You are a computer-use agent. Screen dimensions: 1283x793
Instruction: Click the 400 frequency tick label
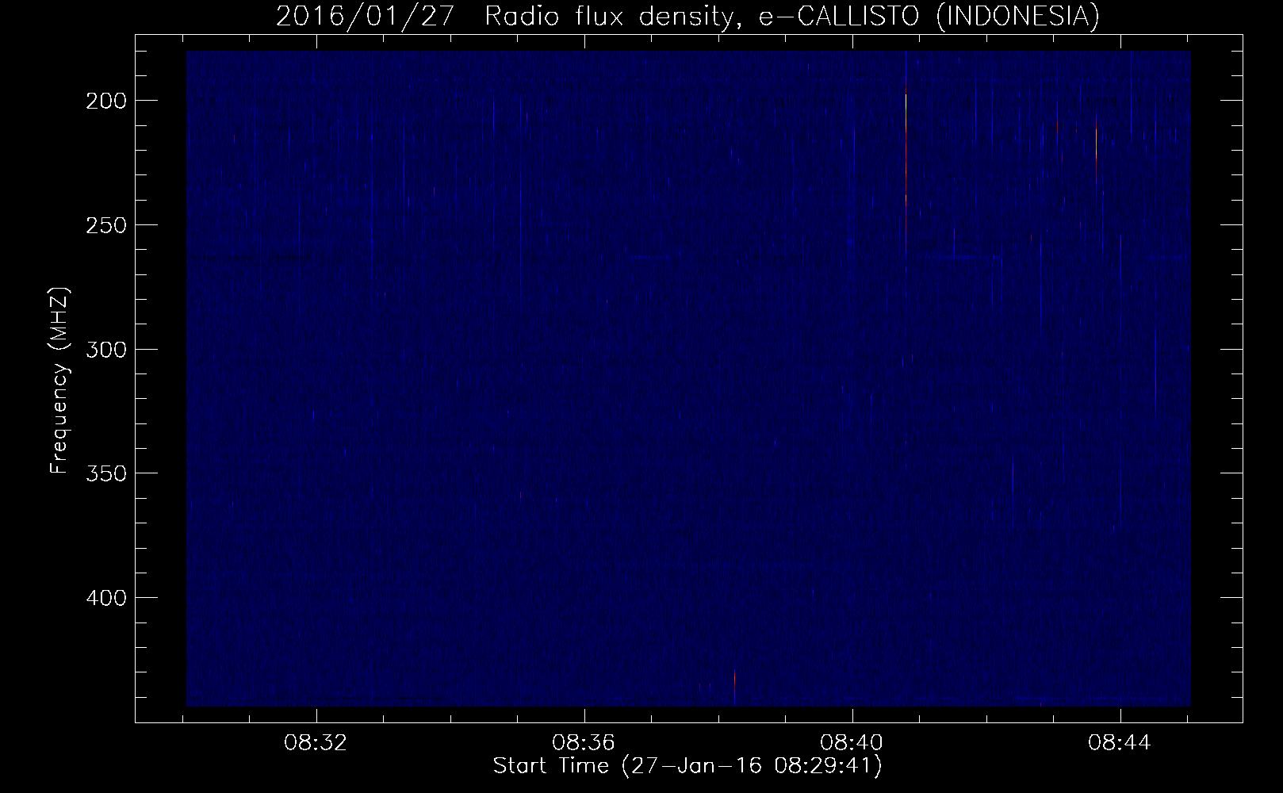[x=107, y=597]
